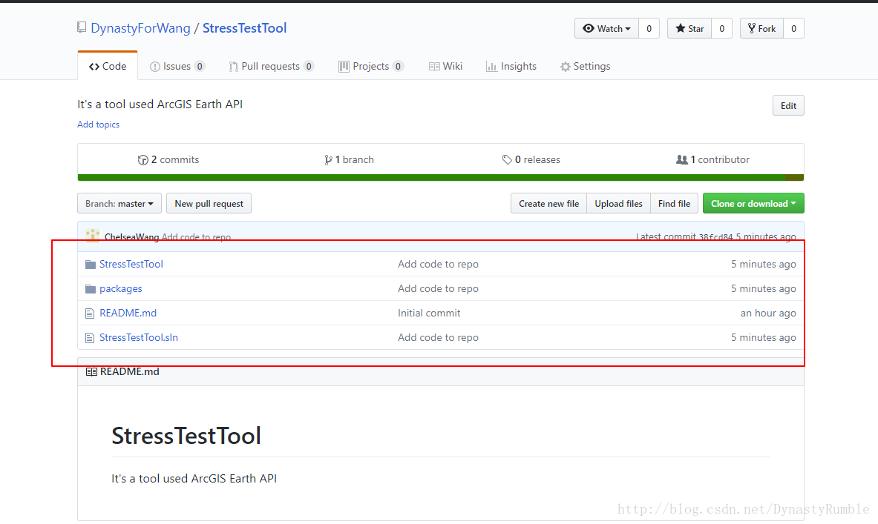878x524 pixels.
Task: Click the Find file button
Action: tap(674, 204)
